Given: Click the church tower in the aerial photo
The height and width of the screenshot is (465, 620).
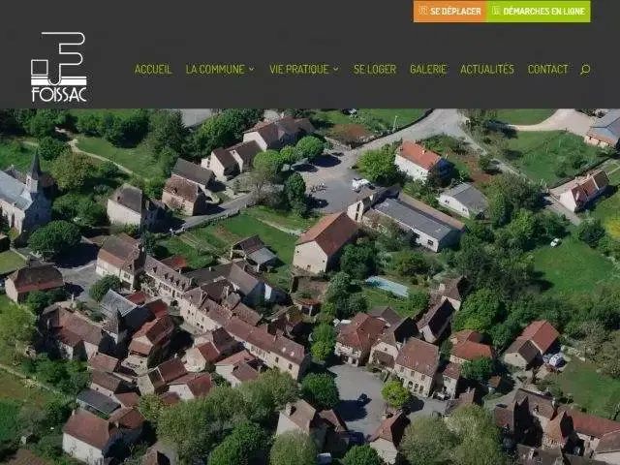Looking at the screenshot, I should click(35, 172).
